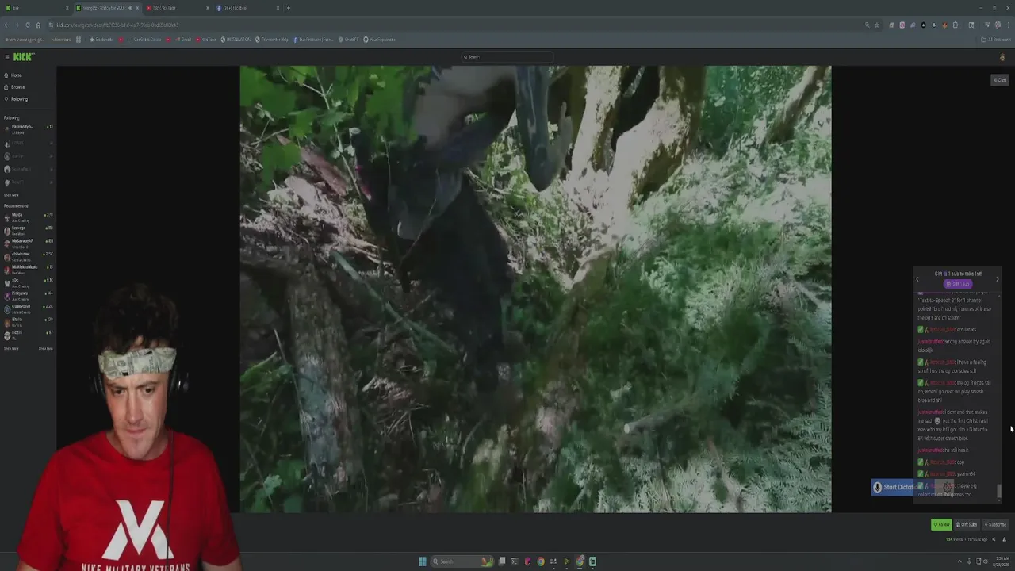Image resolution: width=1015 pixels, height=571 pixels.
Task: Open the YouTube bookmark
Action: click(x=206, y=40)
